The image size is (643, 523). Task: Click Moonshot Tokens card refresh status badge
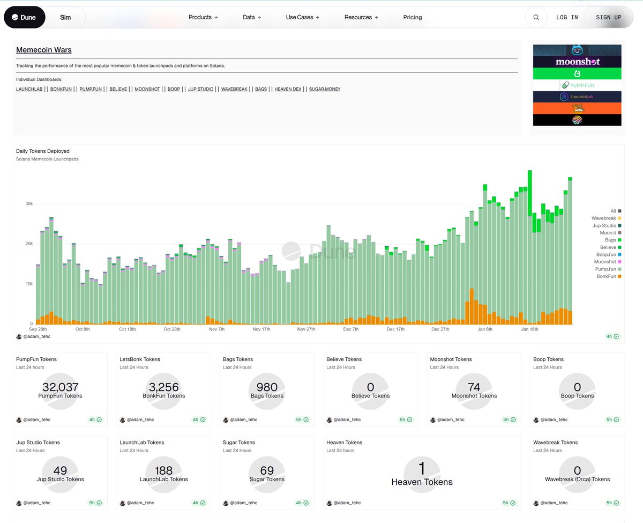(509, 419)
